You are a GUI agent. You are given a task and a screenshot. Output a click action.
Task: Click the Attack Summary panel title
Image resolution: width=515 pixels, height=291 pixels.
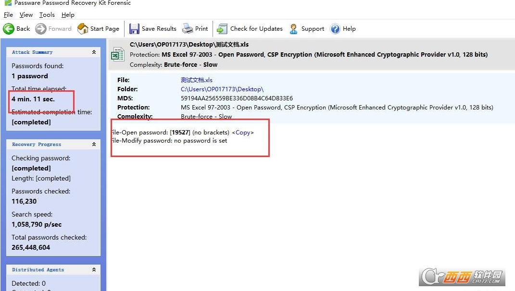(x=32, y=52)
